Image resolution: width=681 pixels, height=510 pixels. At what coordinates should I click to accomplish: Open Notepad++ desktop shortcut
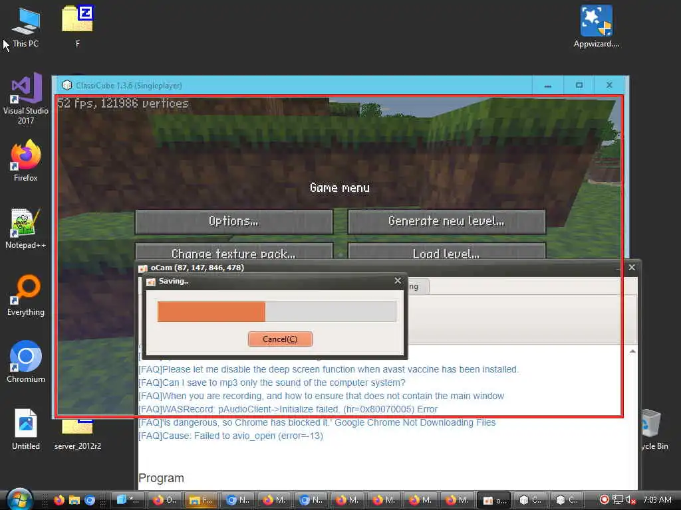click(26, 228)
